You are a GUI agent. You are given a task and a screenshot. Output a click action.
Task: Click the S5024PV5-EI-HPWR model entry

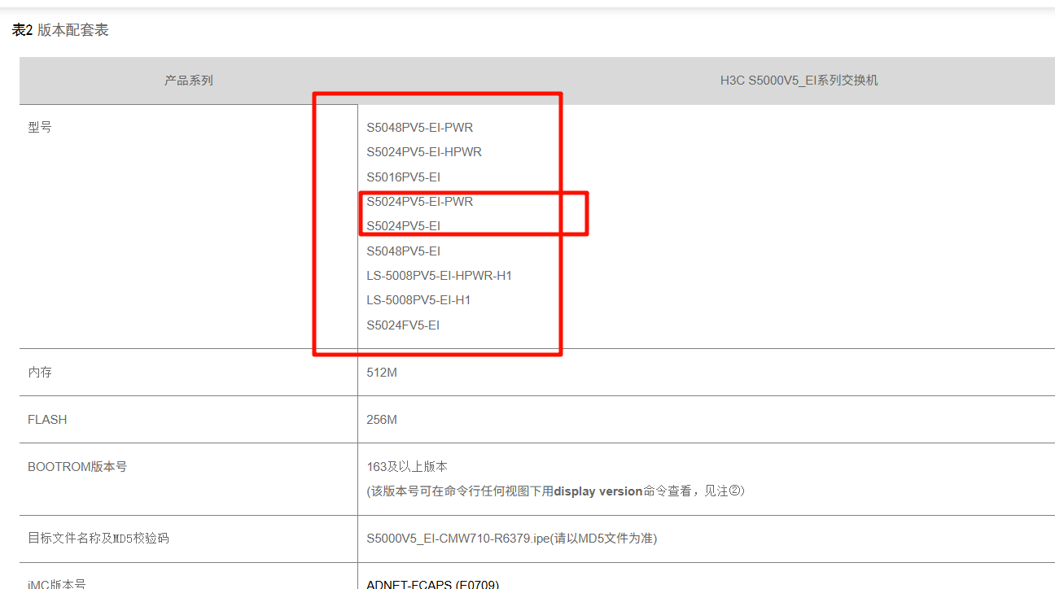coord(423,152)
